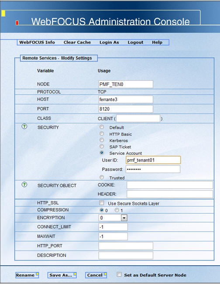Click the 'WebFOCUS Administration Console' title
Image resolution: width=220 pixels, height=284 pixels.
click(x=110, y=21)
